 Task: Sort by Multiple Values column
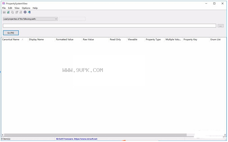(173, 39)
